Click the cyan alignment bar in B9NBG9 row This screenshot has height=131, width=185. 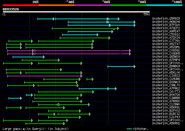pos(121,67)
